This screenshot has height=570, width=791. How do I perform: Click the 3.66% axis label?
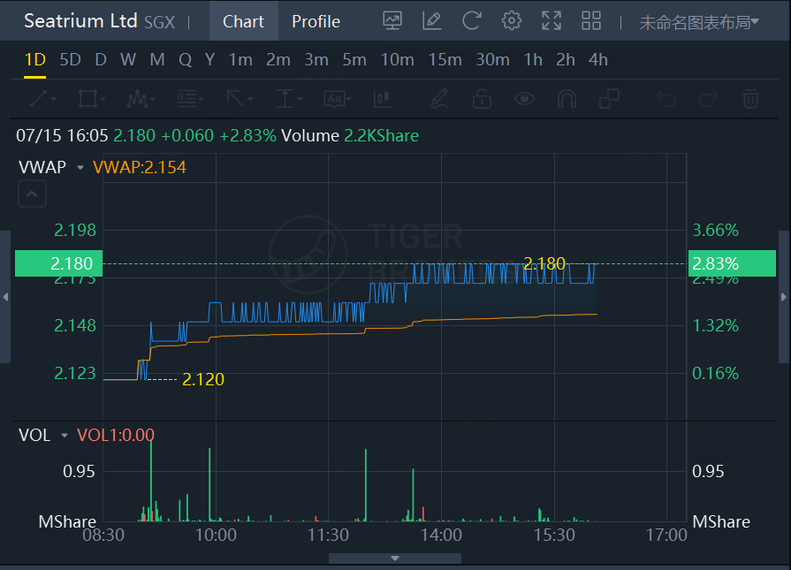point(715,230)
